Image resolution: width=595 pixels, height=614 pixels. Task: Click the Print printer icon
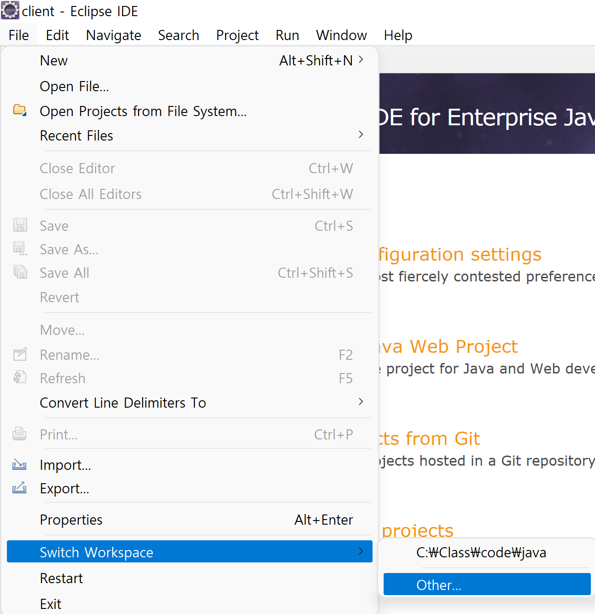tap(19, 434)
